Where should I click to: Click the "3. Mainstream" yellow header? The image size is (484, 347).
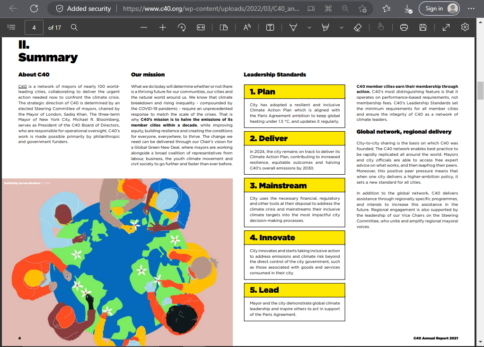tap(294, 186)
